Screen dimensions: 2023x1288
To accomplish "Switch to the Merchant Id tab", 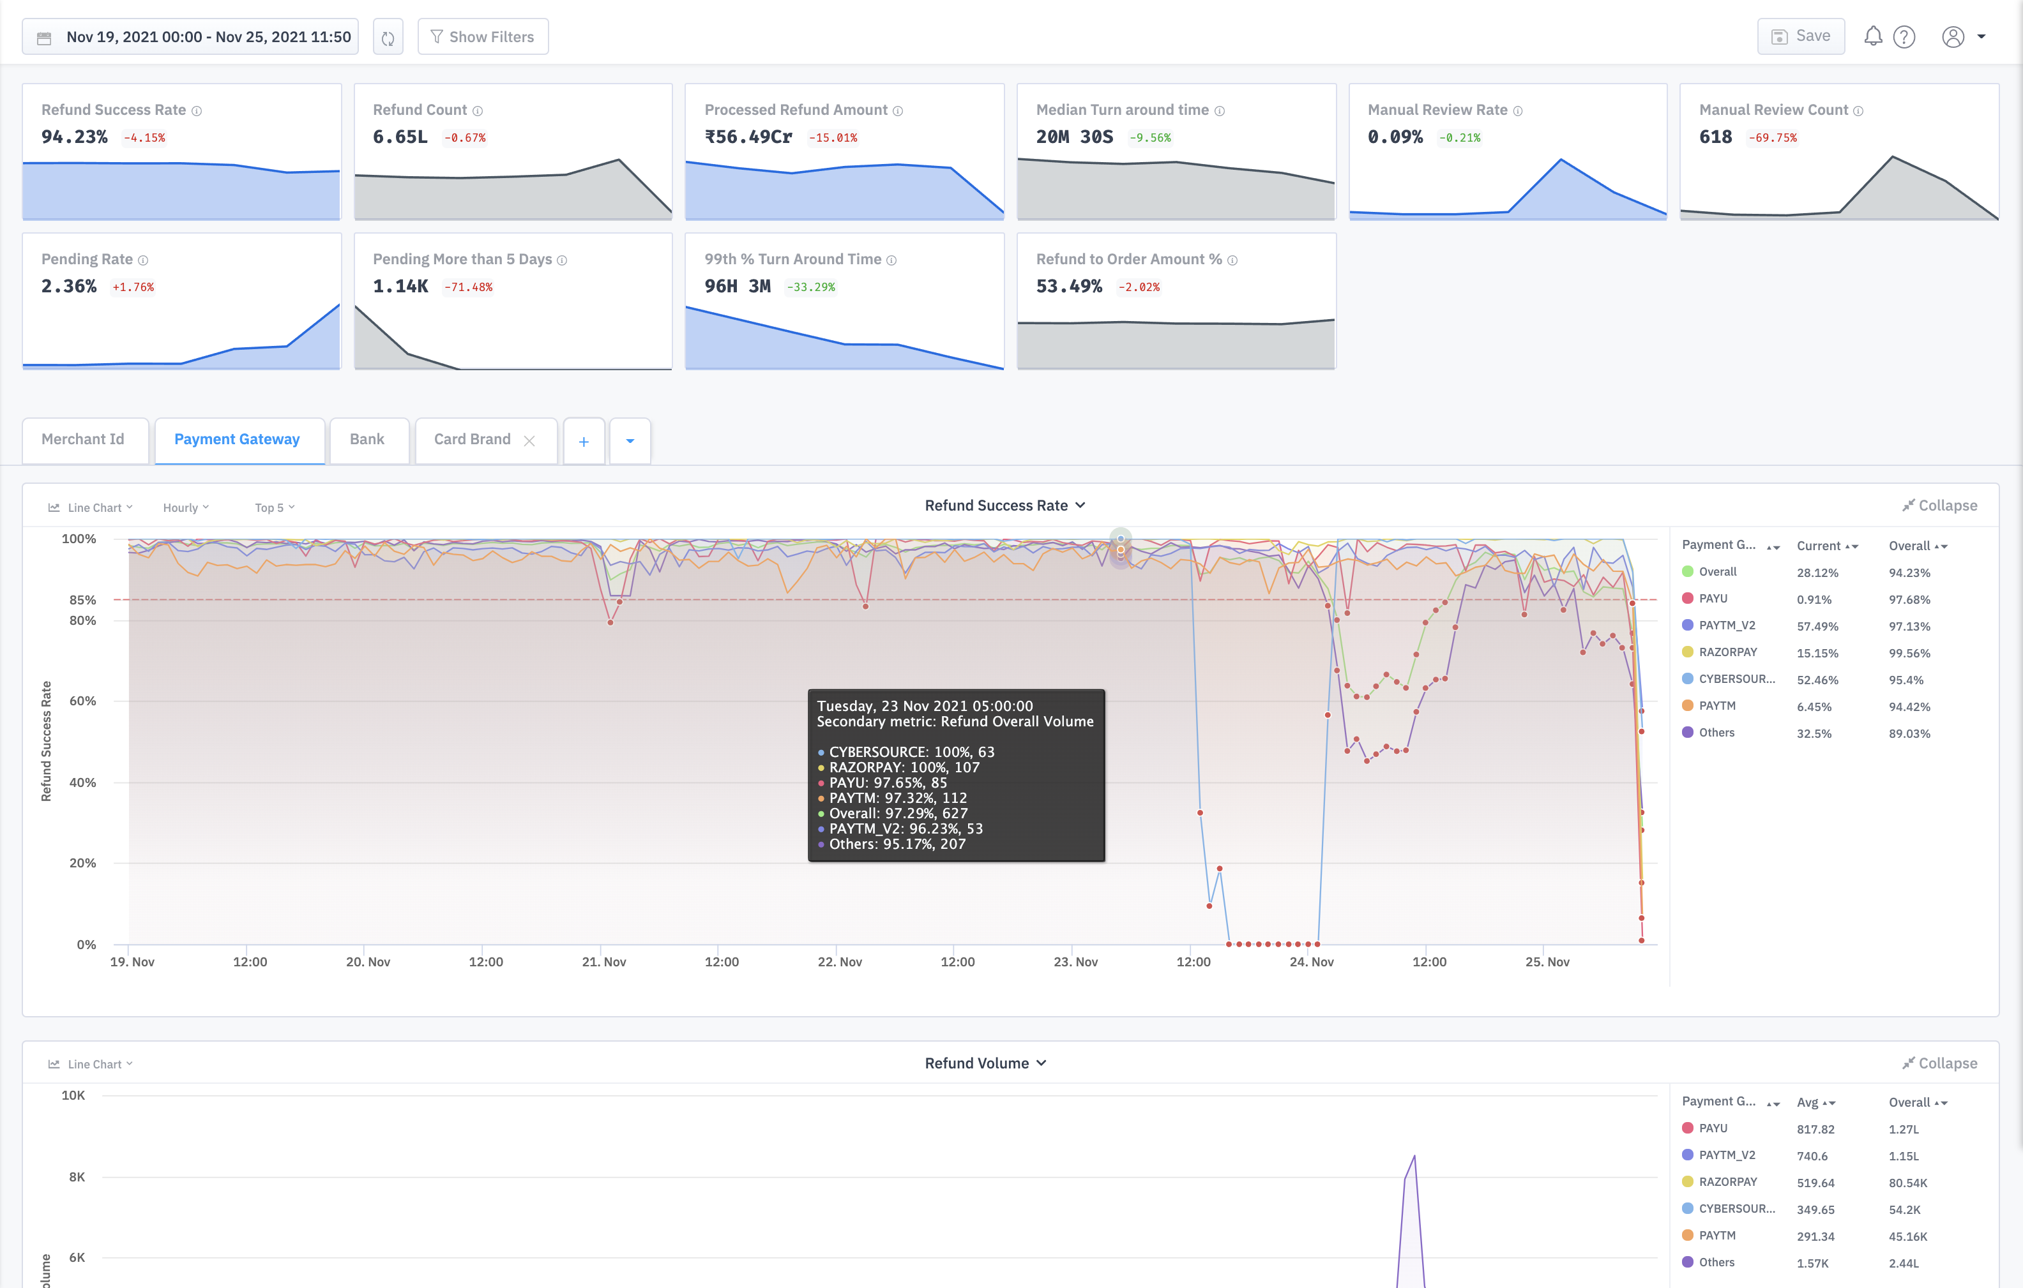I will click(83, 439).
